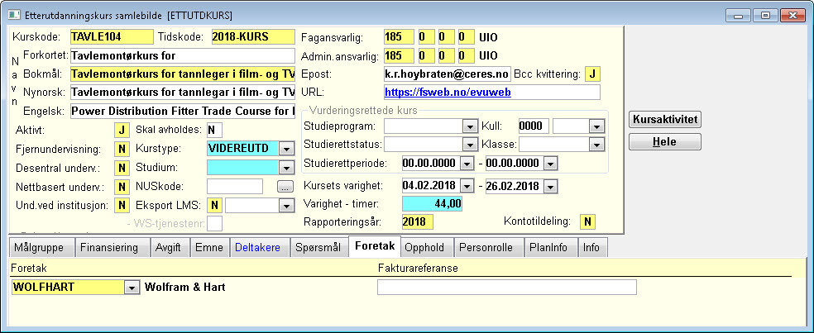Open Kursets varighet start date 04.02.2018 picker
Screen dimensions: 814x333
(467, 186)
